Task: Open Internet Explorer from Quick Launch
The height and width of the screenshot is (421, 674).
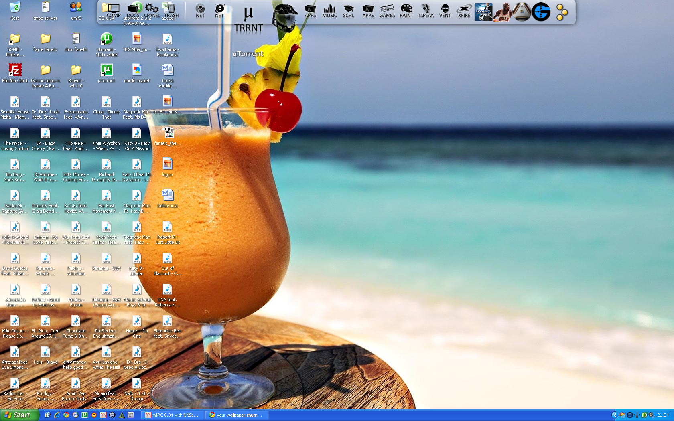Action: coord(57,415)
